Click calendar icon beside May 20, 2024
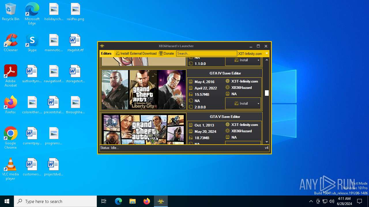Screen dimensions: 369x207 coord(191,131)
